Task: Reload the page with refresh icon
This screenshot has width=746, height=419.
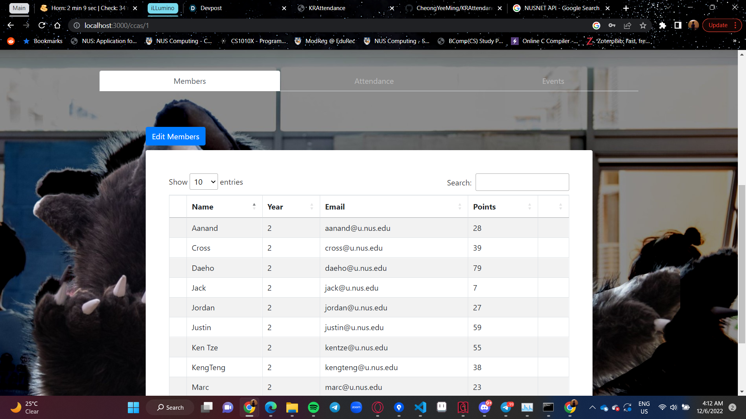Action: [x=42, y=25]
